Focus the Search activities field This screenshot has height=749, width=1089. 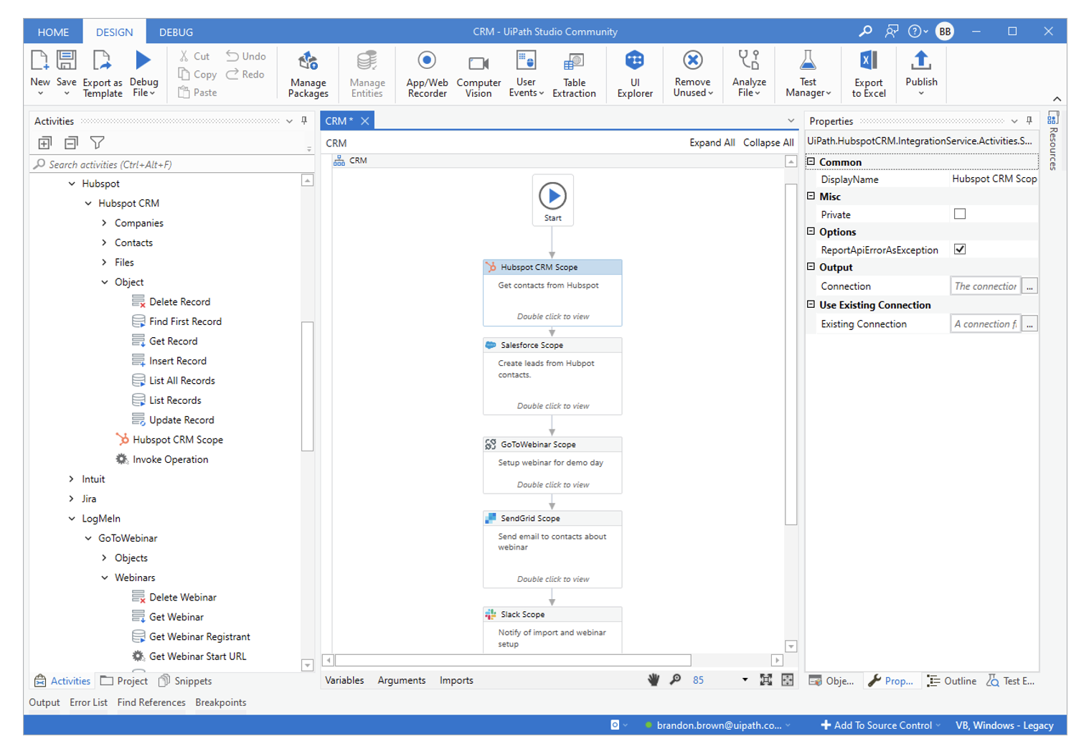[172, 164]
